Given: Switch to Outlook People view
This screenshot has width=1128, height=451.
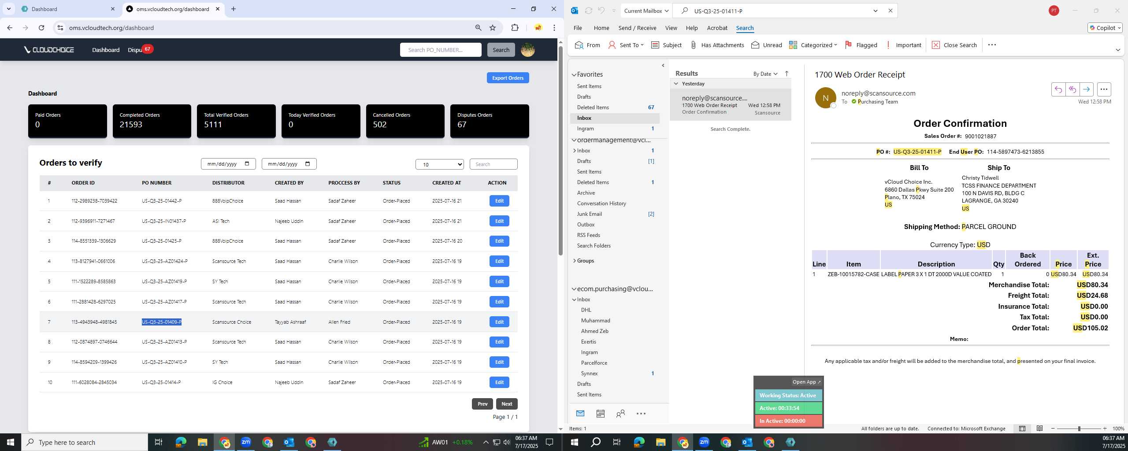Looking at the screenshot, I should click(620, 414).
